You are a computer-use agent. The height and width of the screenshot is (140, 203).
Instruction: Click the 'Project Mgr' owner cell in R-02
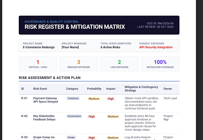[168, 118]
